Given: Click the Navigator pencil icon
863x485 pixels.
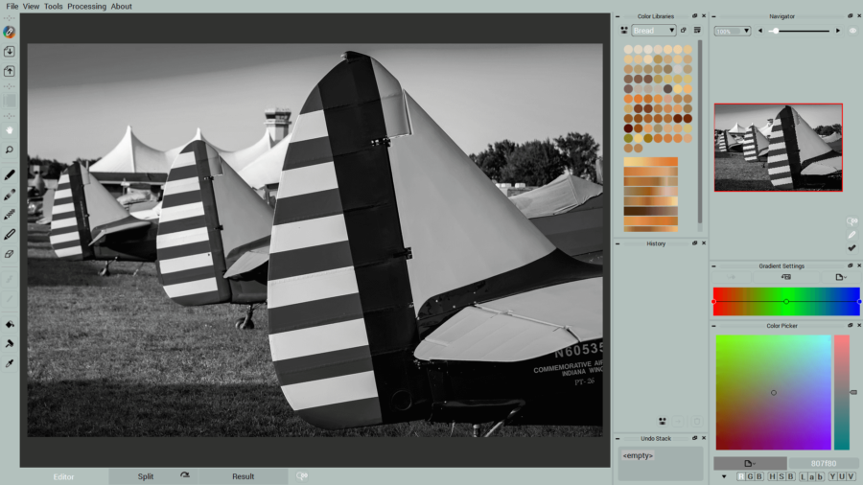Looking at the screenshot, I should [x=852, y=235].
